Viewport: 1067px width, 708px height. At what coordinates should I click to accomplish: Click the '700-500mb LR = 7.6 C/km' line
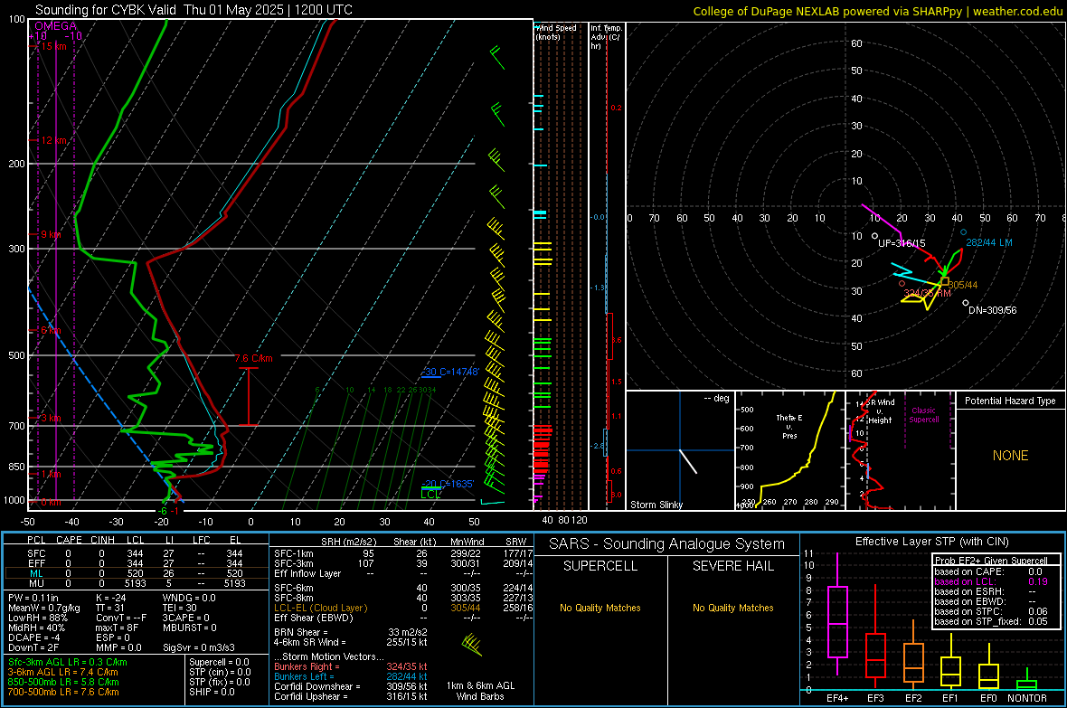[x=63, y=693]
